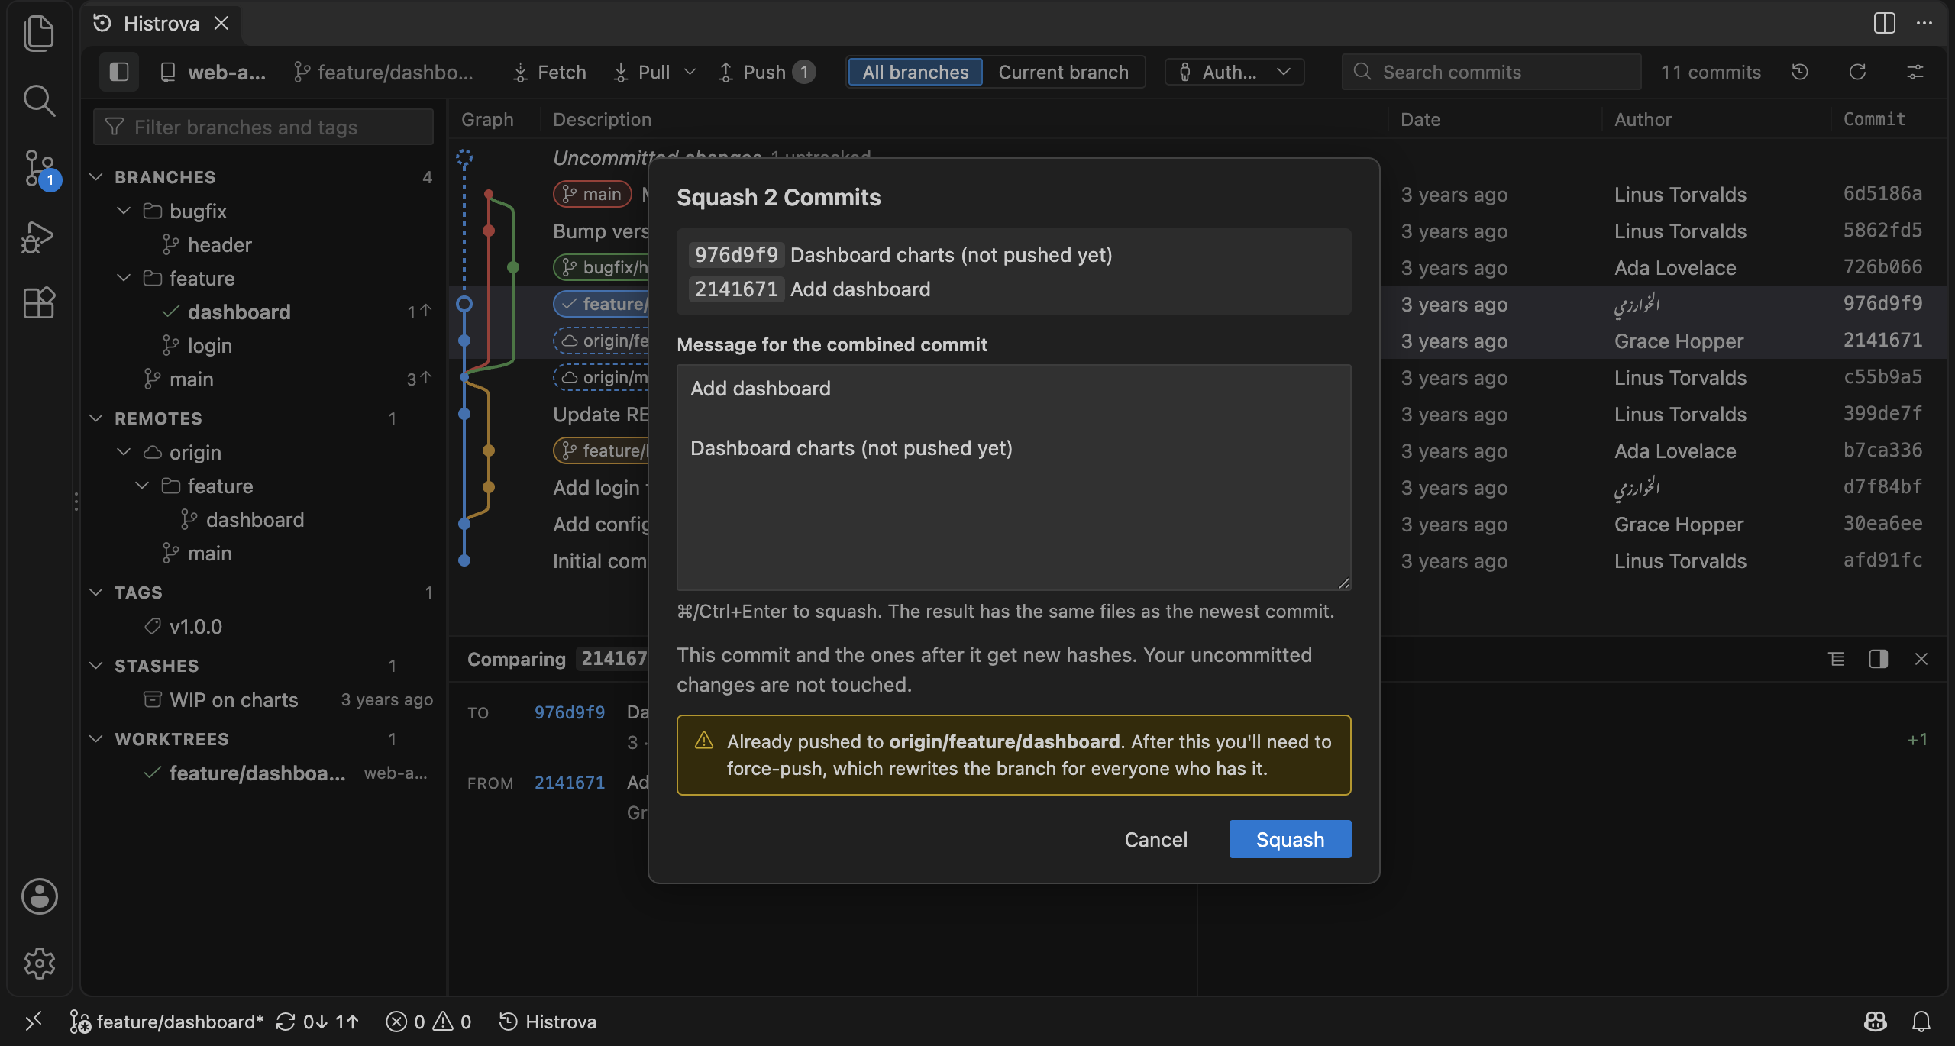Click the history icon next to commit count
The height and width of the screenshot is (1046, 1955).
[x=1800, y=72]
